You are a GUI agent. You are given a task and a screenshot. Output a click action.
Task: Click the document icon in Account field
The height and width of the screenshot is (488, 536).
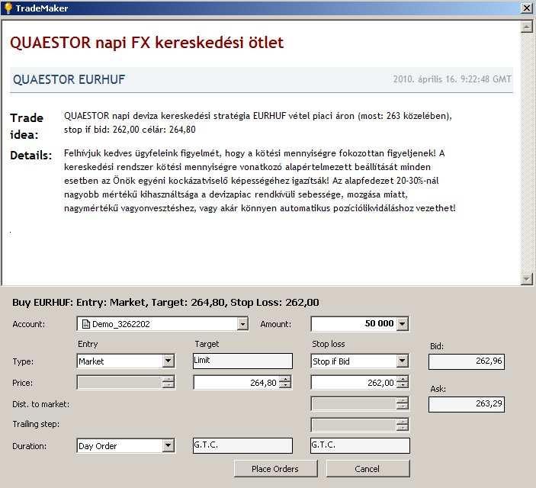coord(86,324)
